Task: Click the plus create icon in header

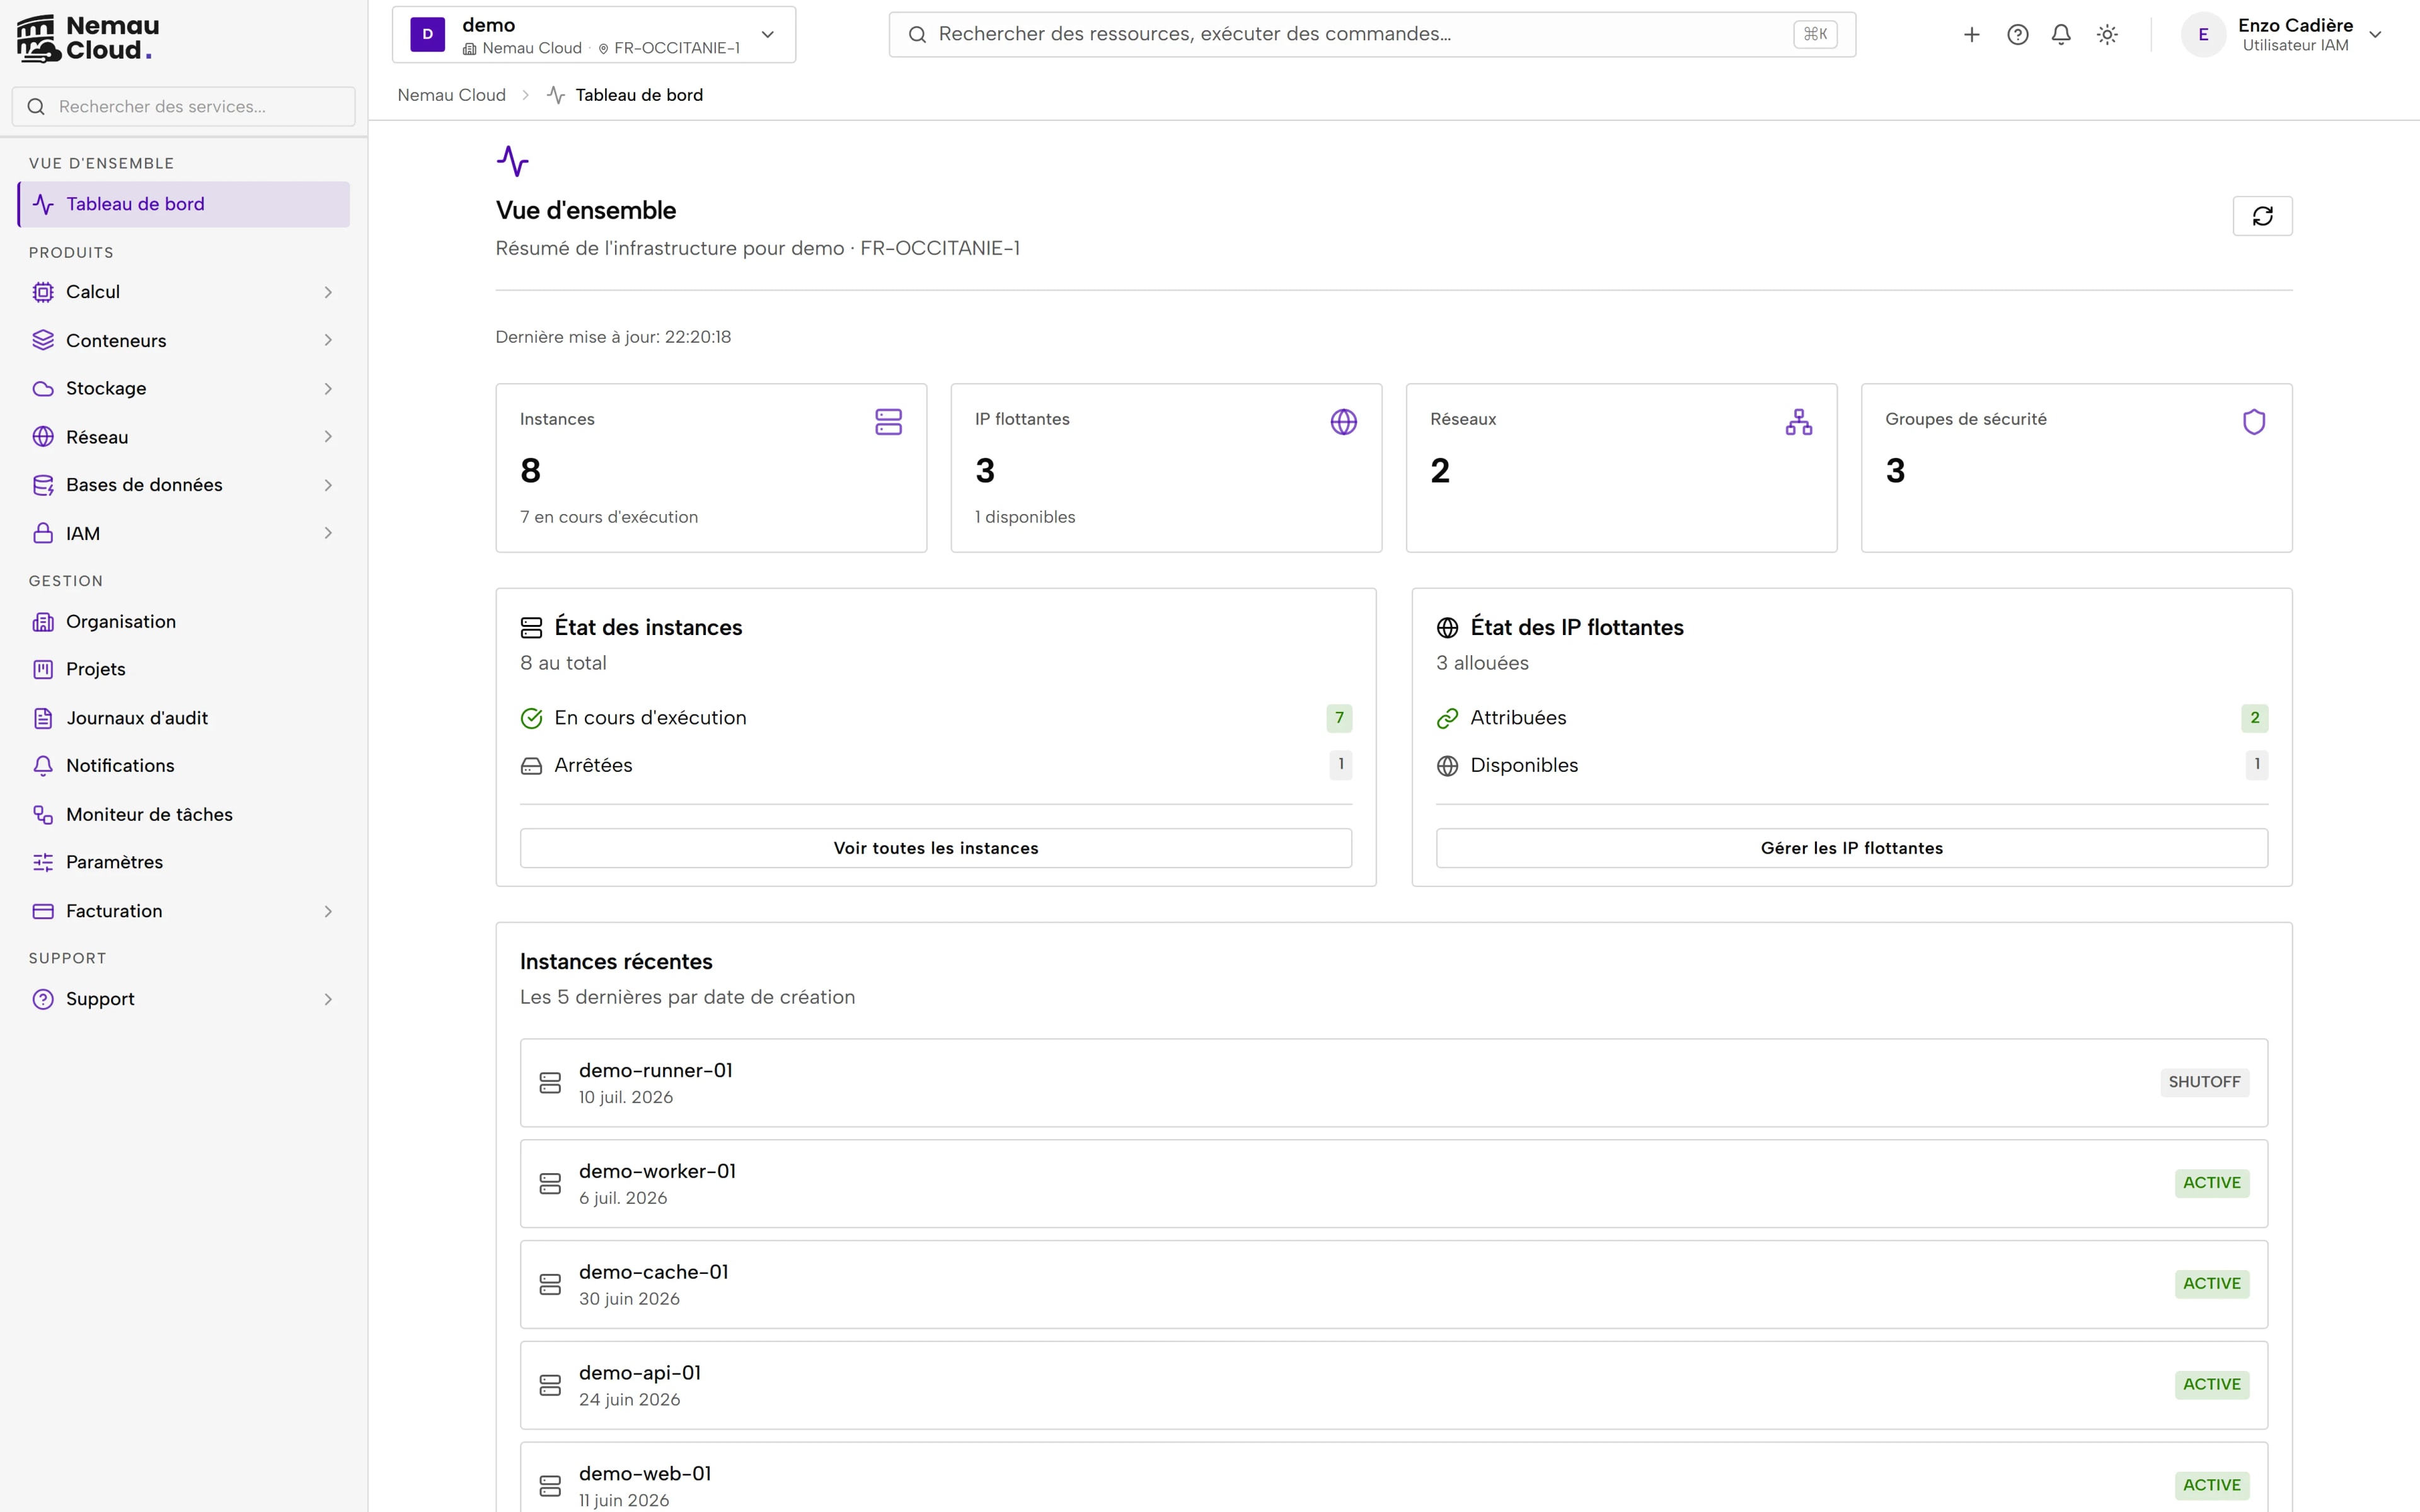Action: pyautogui.click(x=1971, y=35)
